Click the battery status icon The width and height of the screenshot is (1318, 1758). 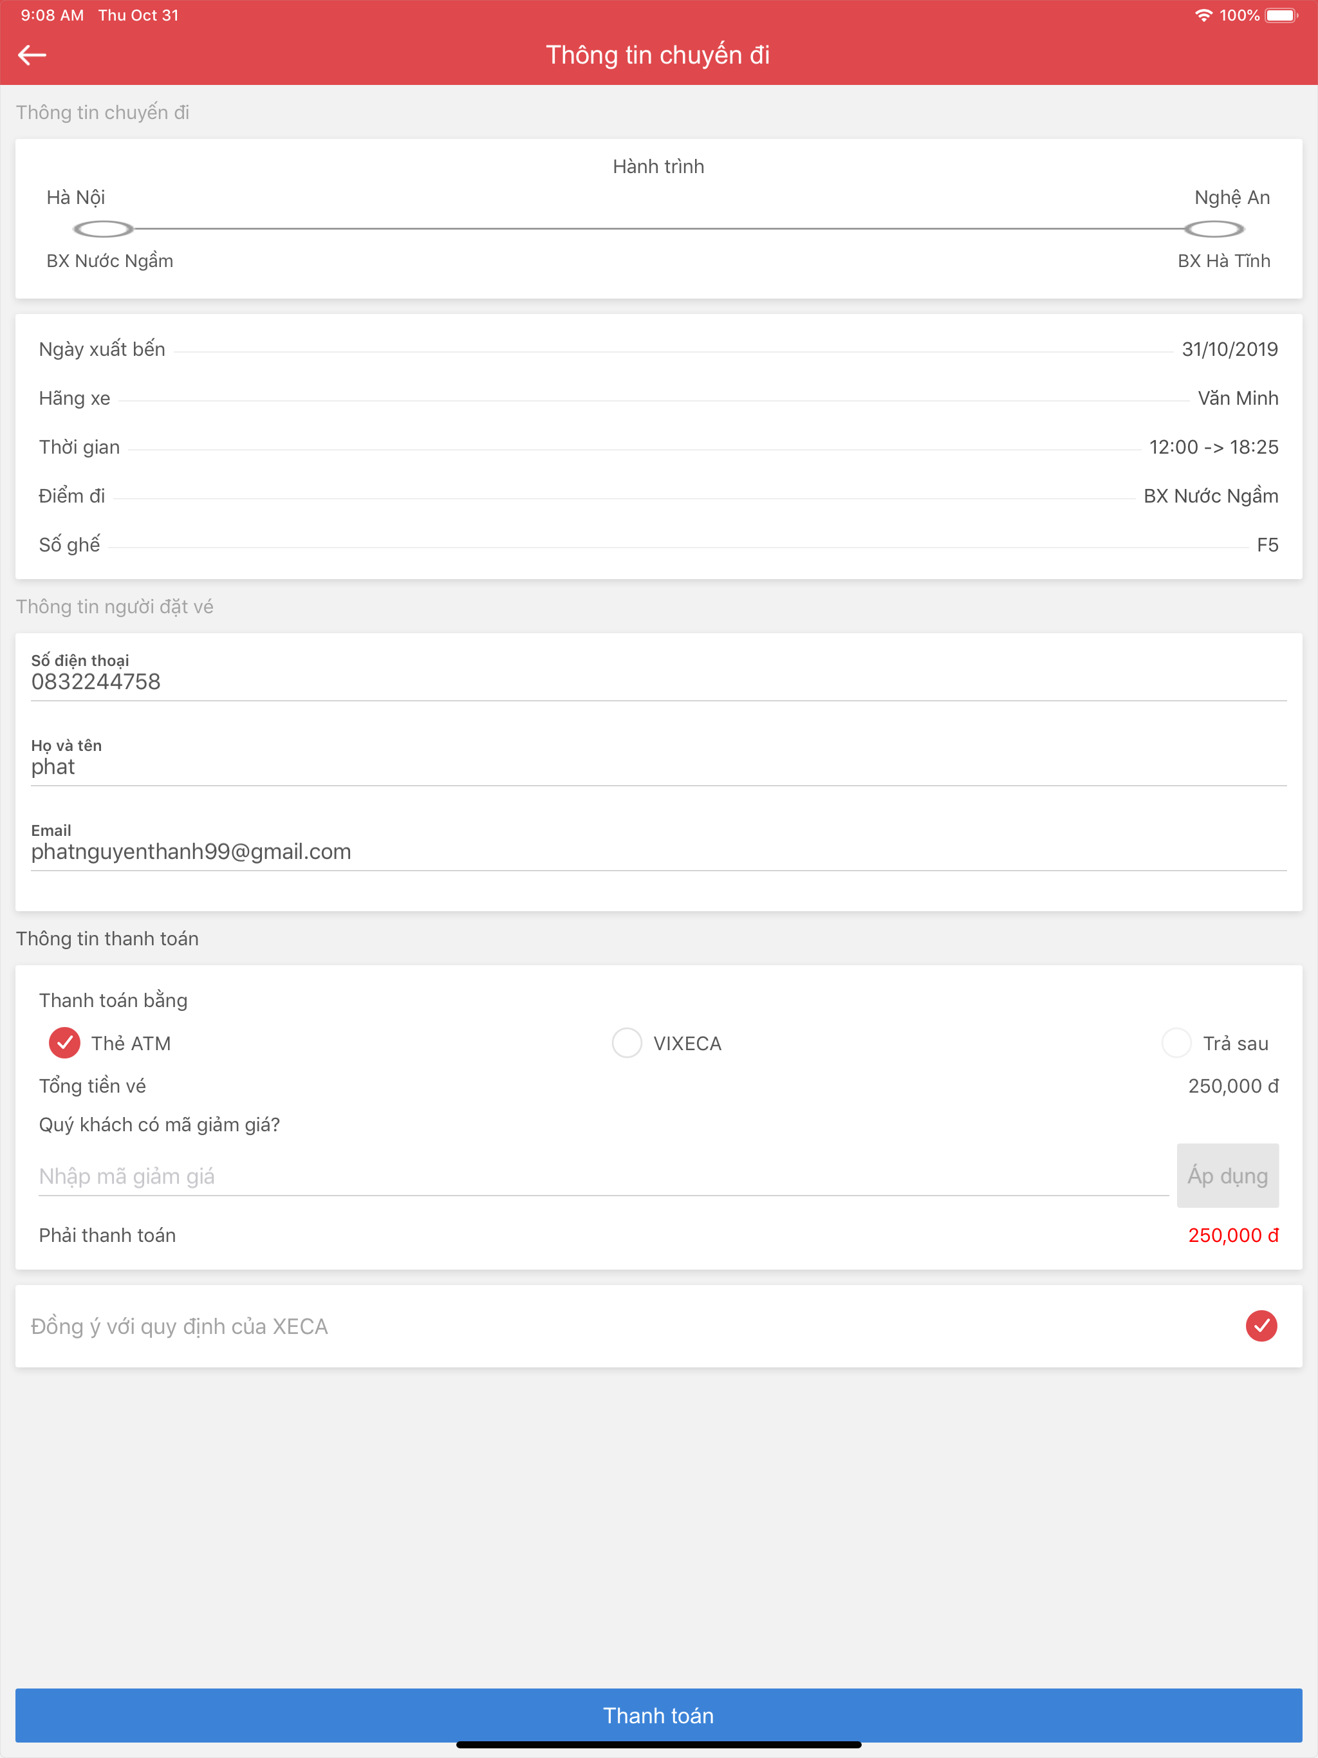click(1281, 15)
